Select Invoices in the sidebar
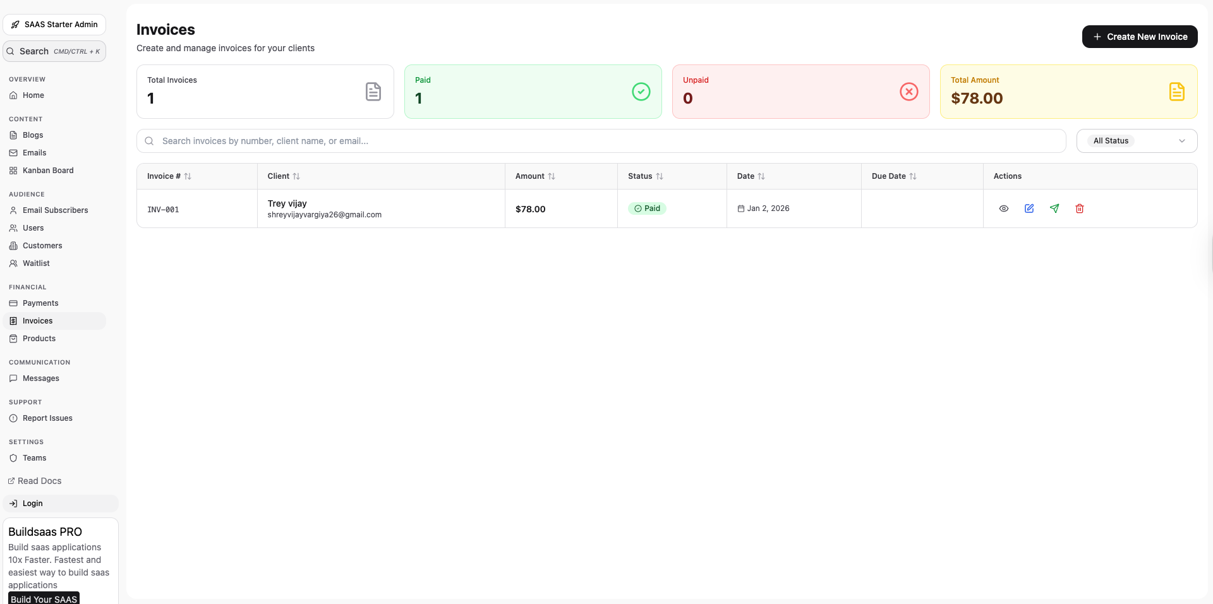 click(x=54, y=321)
